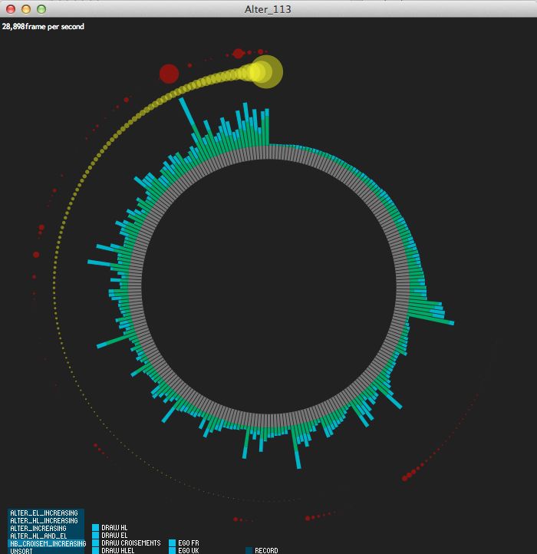The height and width of the screenshot is (554, 537).
Task: Close the Alter_113 window with the red button
Action: 11,9
